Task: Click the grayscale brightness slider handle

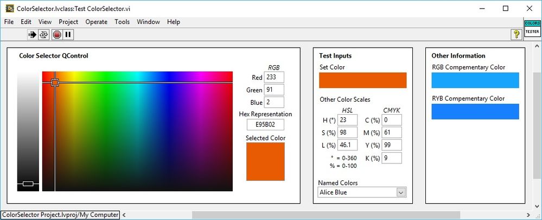Action: click(28, 184)
